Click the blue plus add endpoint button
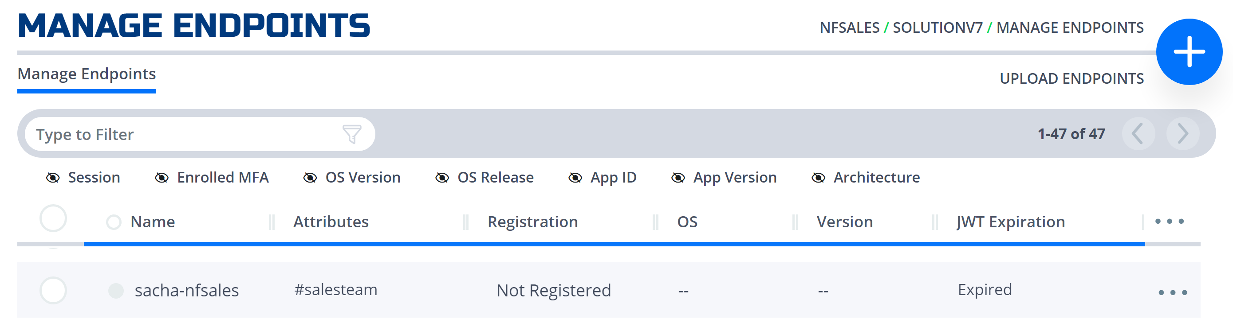 tap(1189, 52)
